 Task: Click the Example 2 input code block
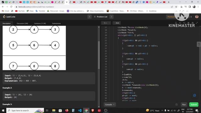pos(49,96)
